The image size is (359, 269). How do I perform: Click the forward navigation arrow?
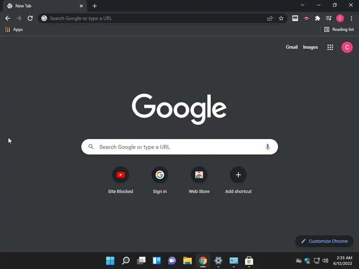tap(19, 18)
